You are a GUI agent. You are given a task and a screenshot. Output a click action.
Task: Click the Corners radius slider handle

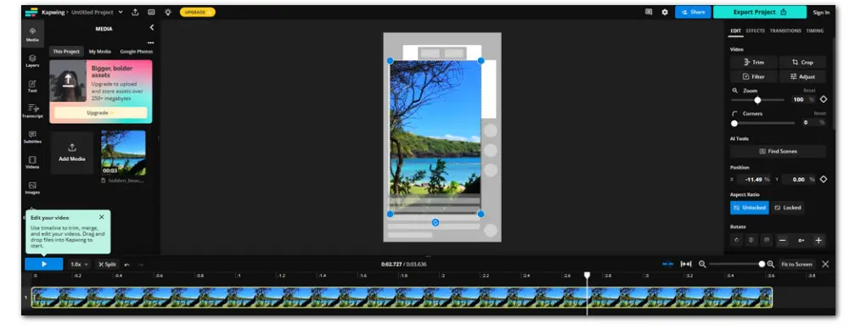tap(734, 124)
